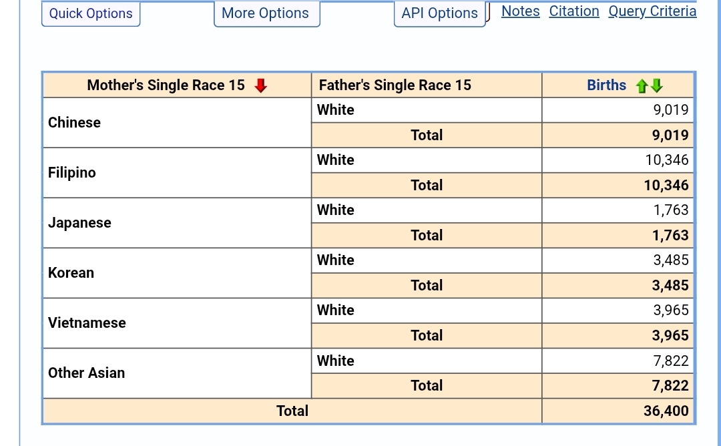The height and width of the screenshot is (446, 721).
Task: Follow the Citation link
Action: tap(574, 11)
